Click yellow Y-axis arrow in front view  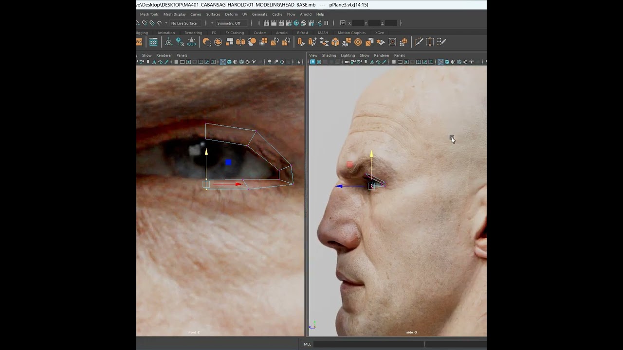tap(206, 152)
